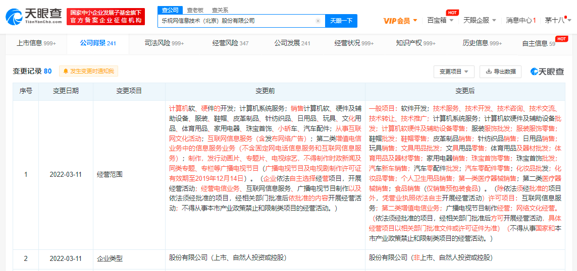Clear the search box with the X icon

(318, 21)
